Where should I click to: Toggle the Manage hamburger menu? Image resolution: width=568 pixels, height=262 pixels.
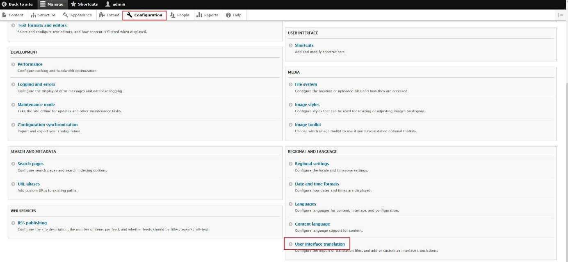pos(43,5)
